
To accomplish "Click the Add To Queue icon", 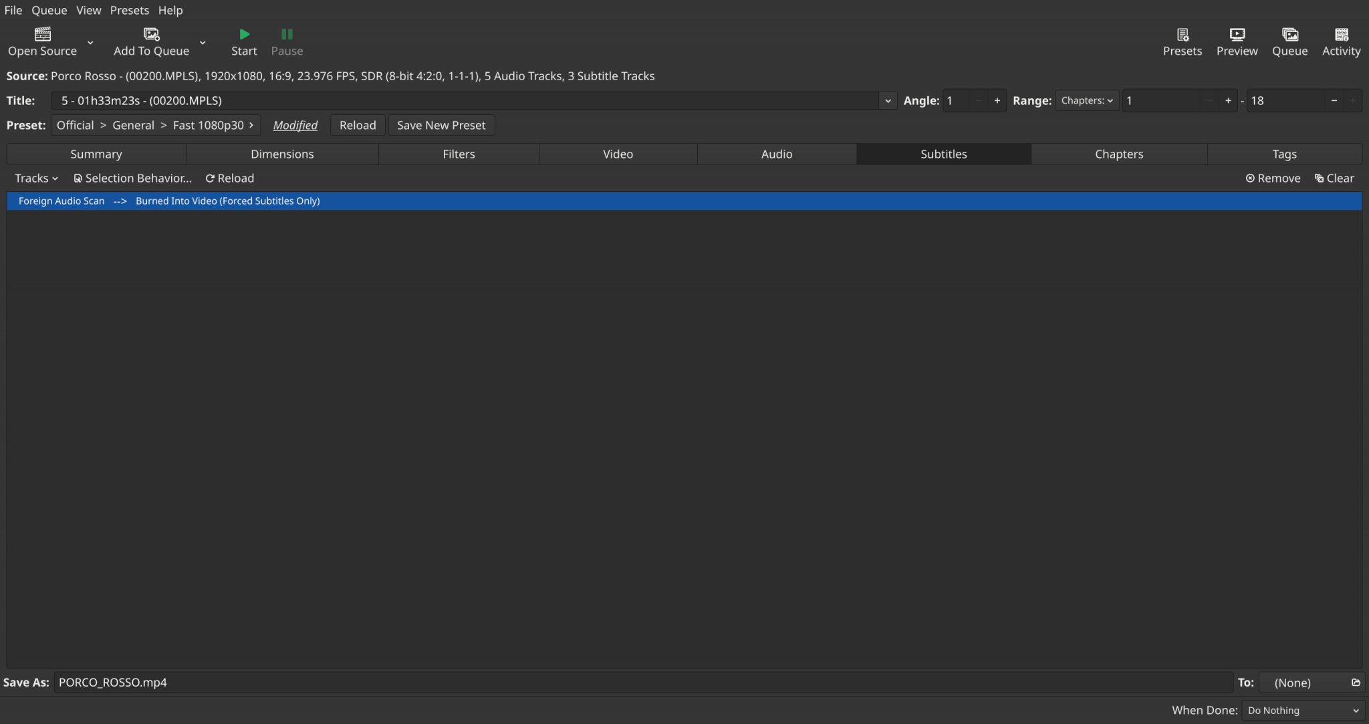I will pyautogui.click(x=152, y=34).
